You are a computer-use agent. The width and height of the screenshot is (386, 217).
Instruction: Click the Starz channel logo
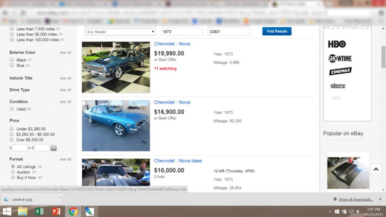(x=338, y=86)
